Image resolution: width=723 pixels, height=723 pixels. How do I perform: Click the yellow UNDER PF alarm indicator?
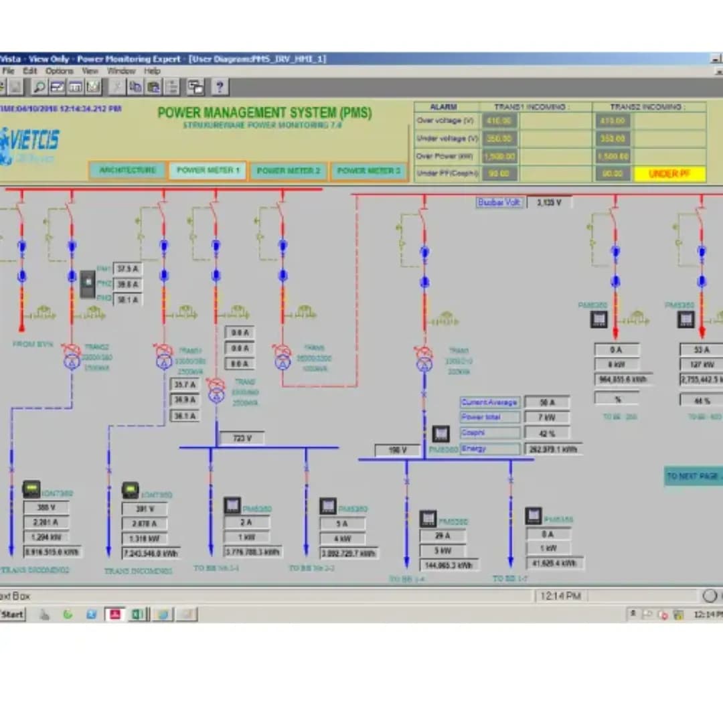coord(670,174)
